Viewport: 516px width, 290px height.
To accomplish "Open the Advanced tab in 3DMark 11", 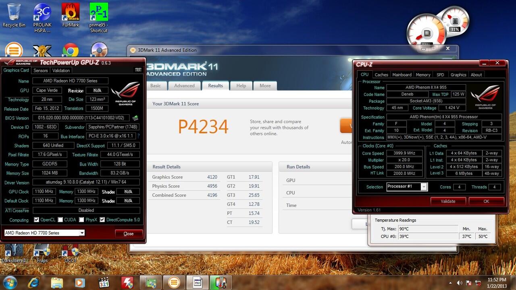I will (184, 85).
